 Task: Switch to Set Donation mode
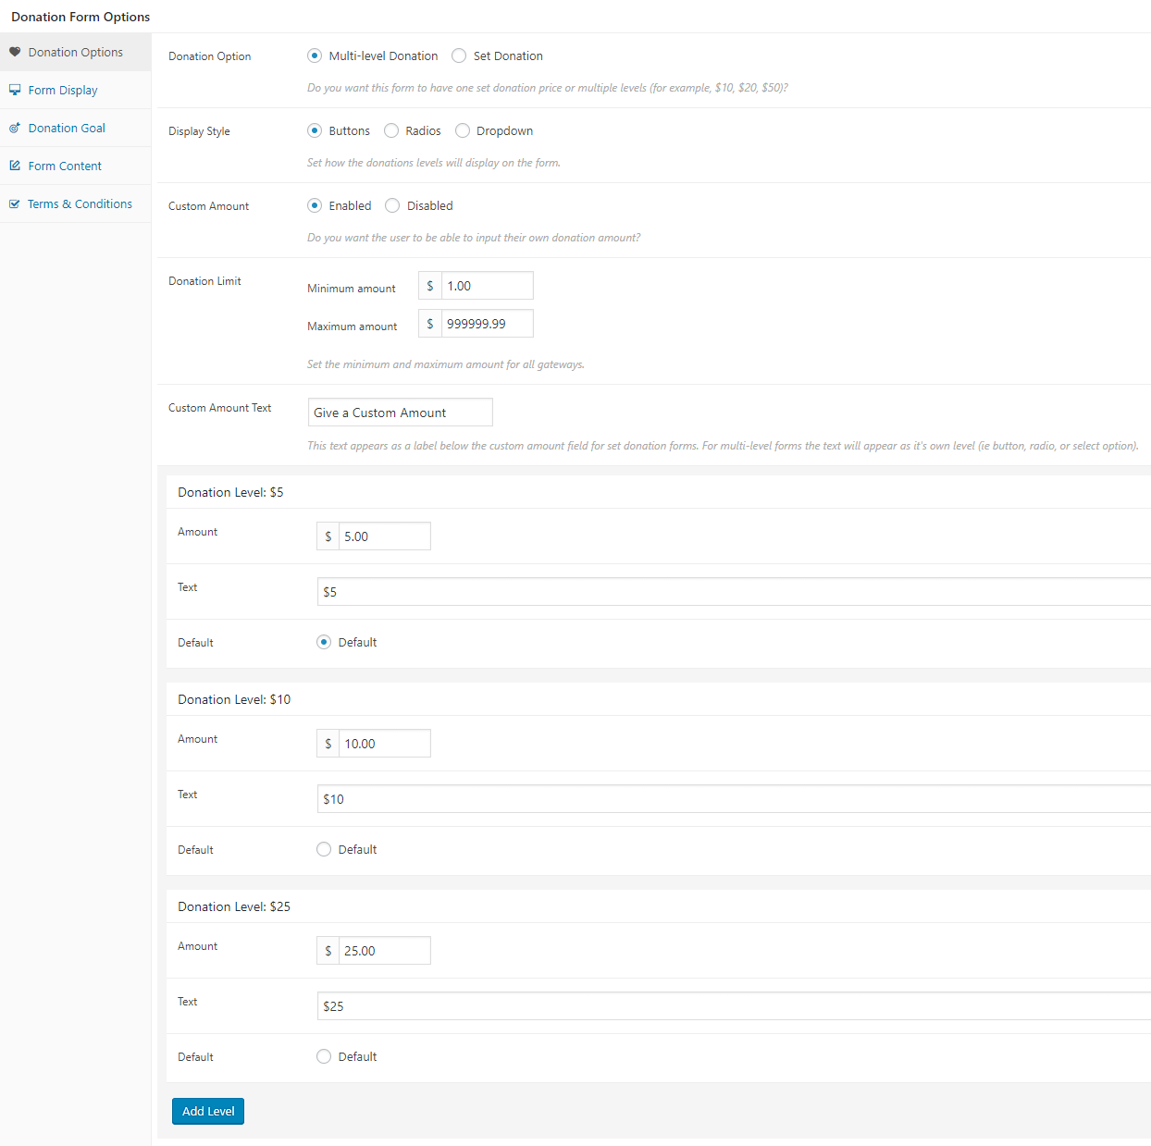pyautogui.click(x=459, y=55)
